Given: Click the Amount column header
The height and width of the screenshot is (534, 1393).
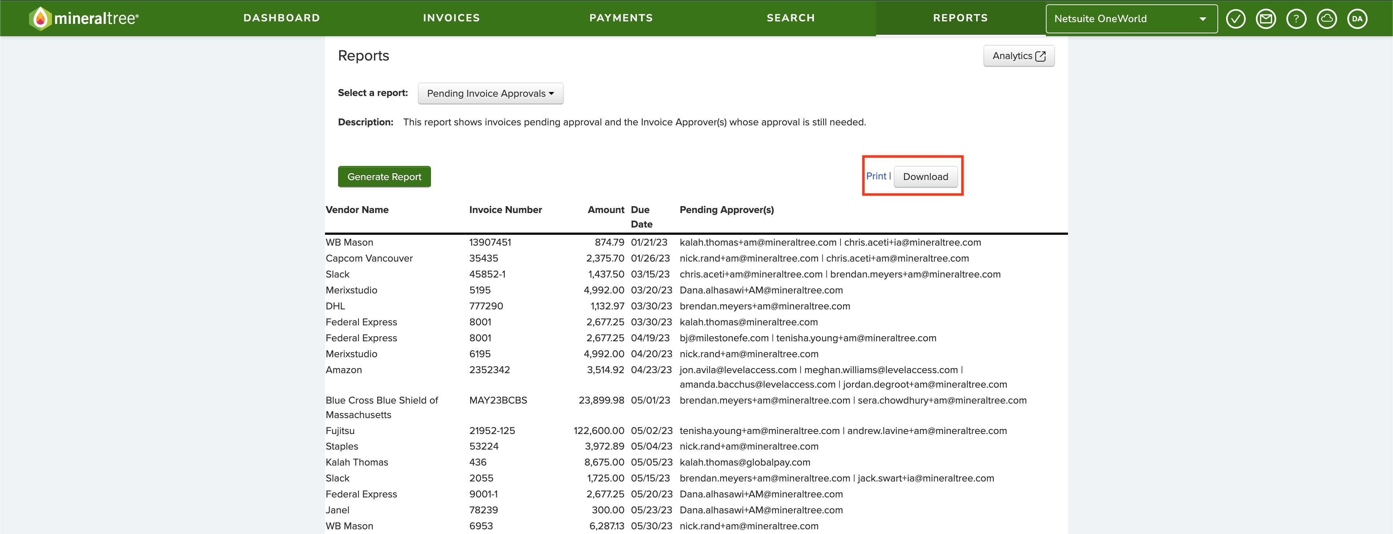Looking at the screenshot, I should 606,209.
